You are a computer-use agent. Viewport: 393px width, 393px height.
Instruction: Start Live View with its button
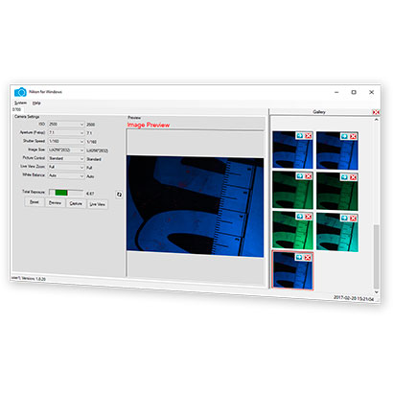click(97, 204)
